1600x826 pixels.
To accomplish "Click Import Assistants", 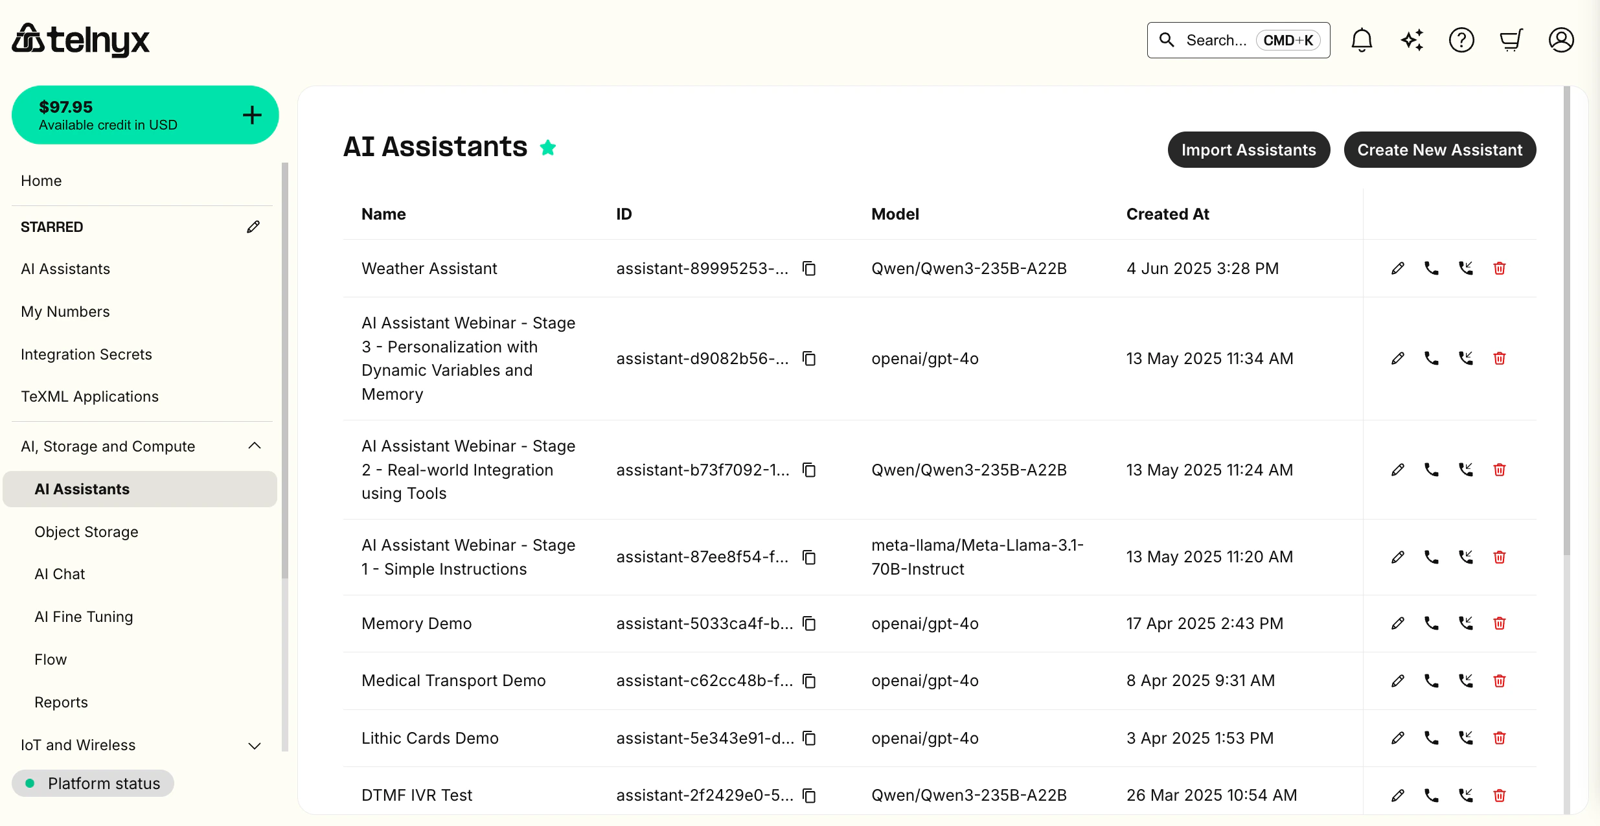I will click(1249, 150).
